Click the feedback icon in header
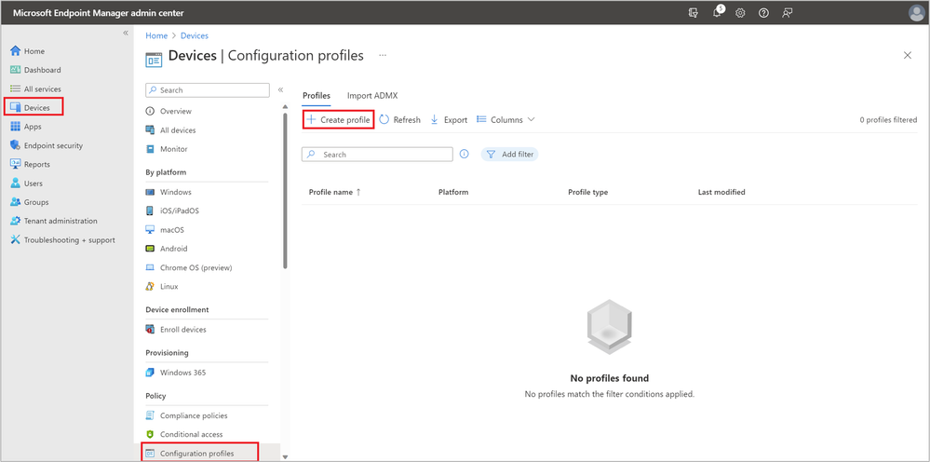The height and width of the screenshot is (462, 930). pos(788,12)
